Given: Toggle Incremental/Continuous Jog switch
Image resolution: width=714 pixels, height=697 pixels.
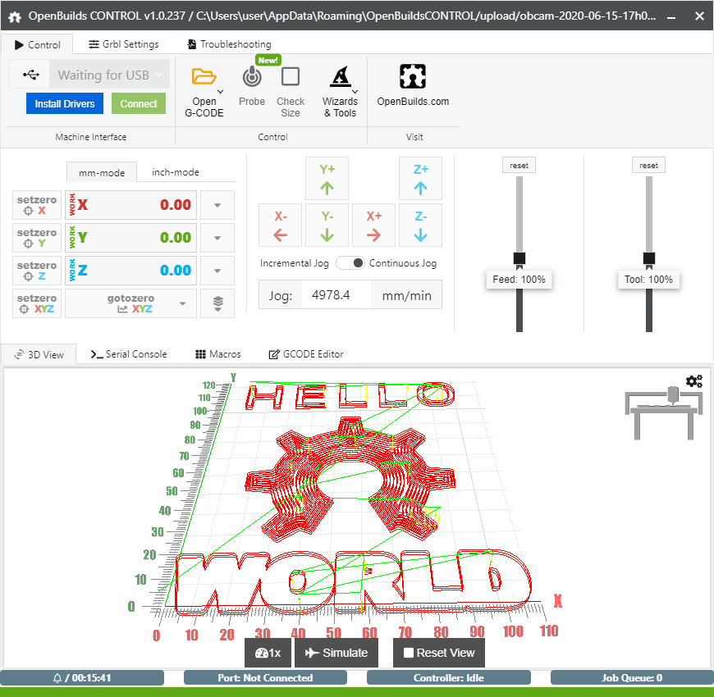Looking at the screenshot, I should click(x=349, y=263).
